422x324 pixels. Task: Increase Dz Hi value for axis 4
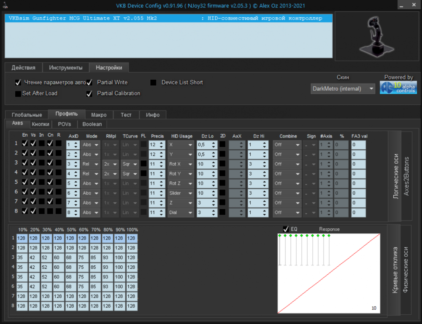pos(264,172)
